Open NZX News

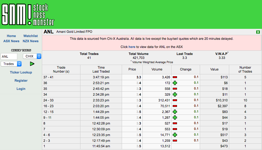(31, 41)
